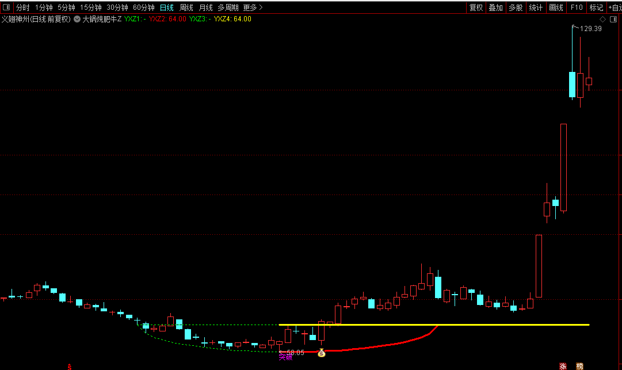Open F10 company information
Screen dimensions: 622x370
pyautogui.click(x=577, y=7)
